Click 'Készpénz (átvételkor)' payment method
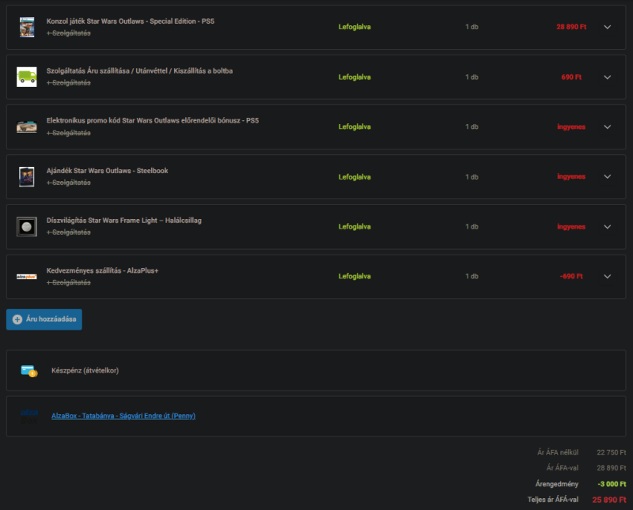The width and height of the screenshot is (633, 510). tap(85, 371)
